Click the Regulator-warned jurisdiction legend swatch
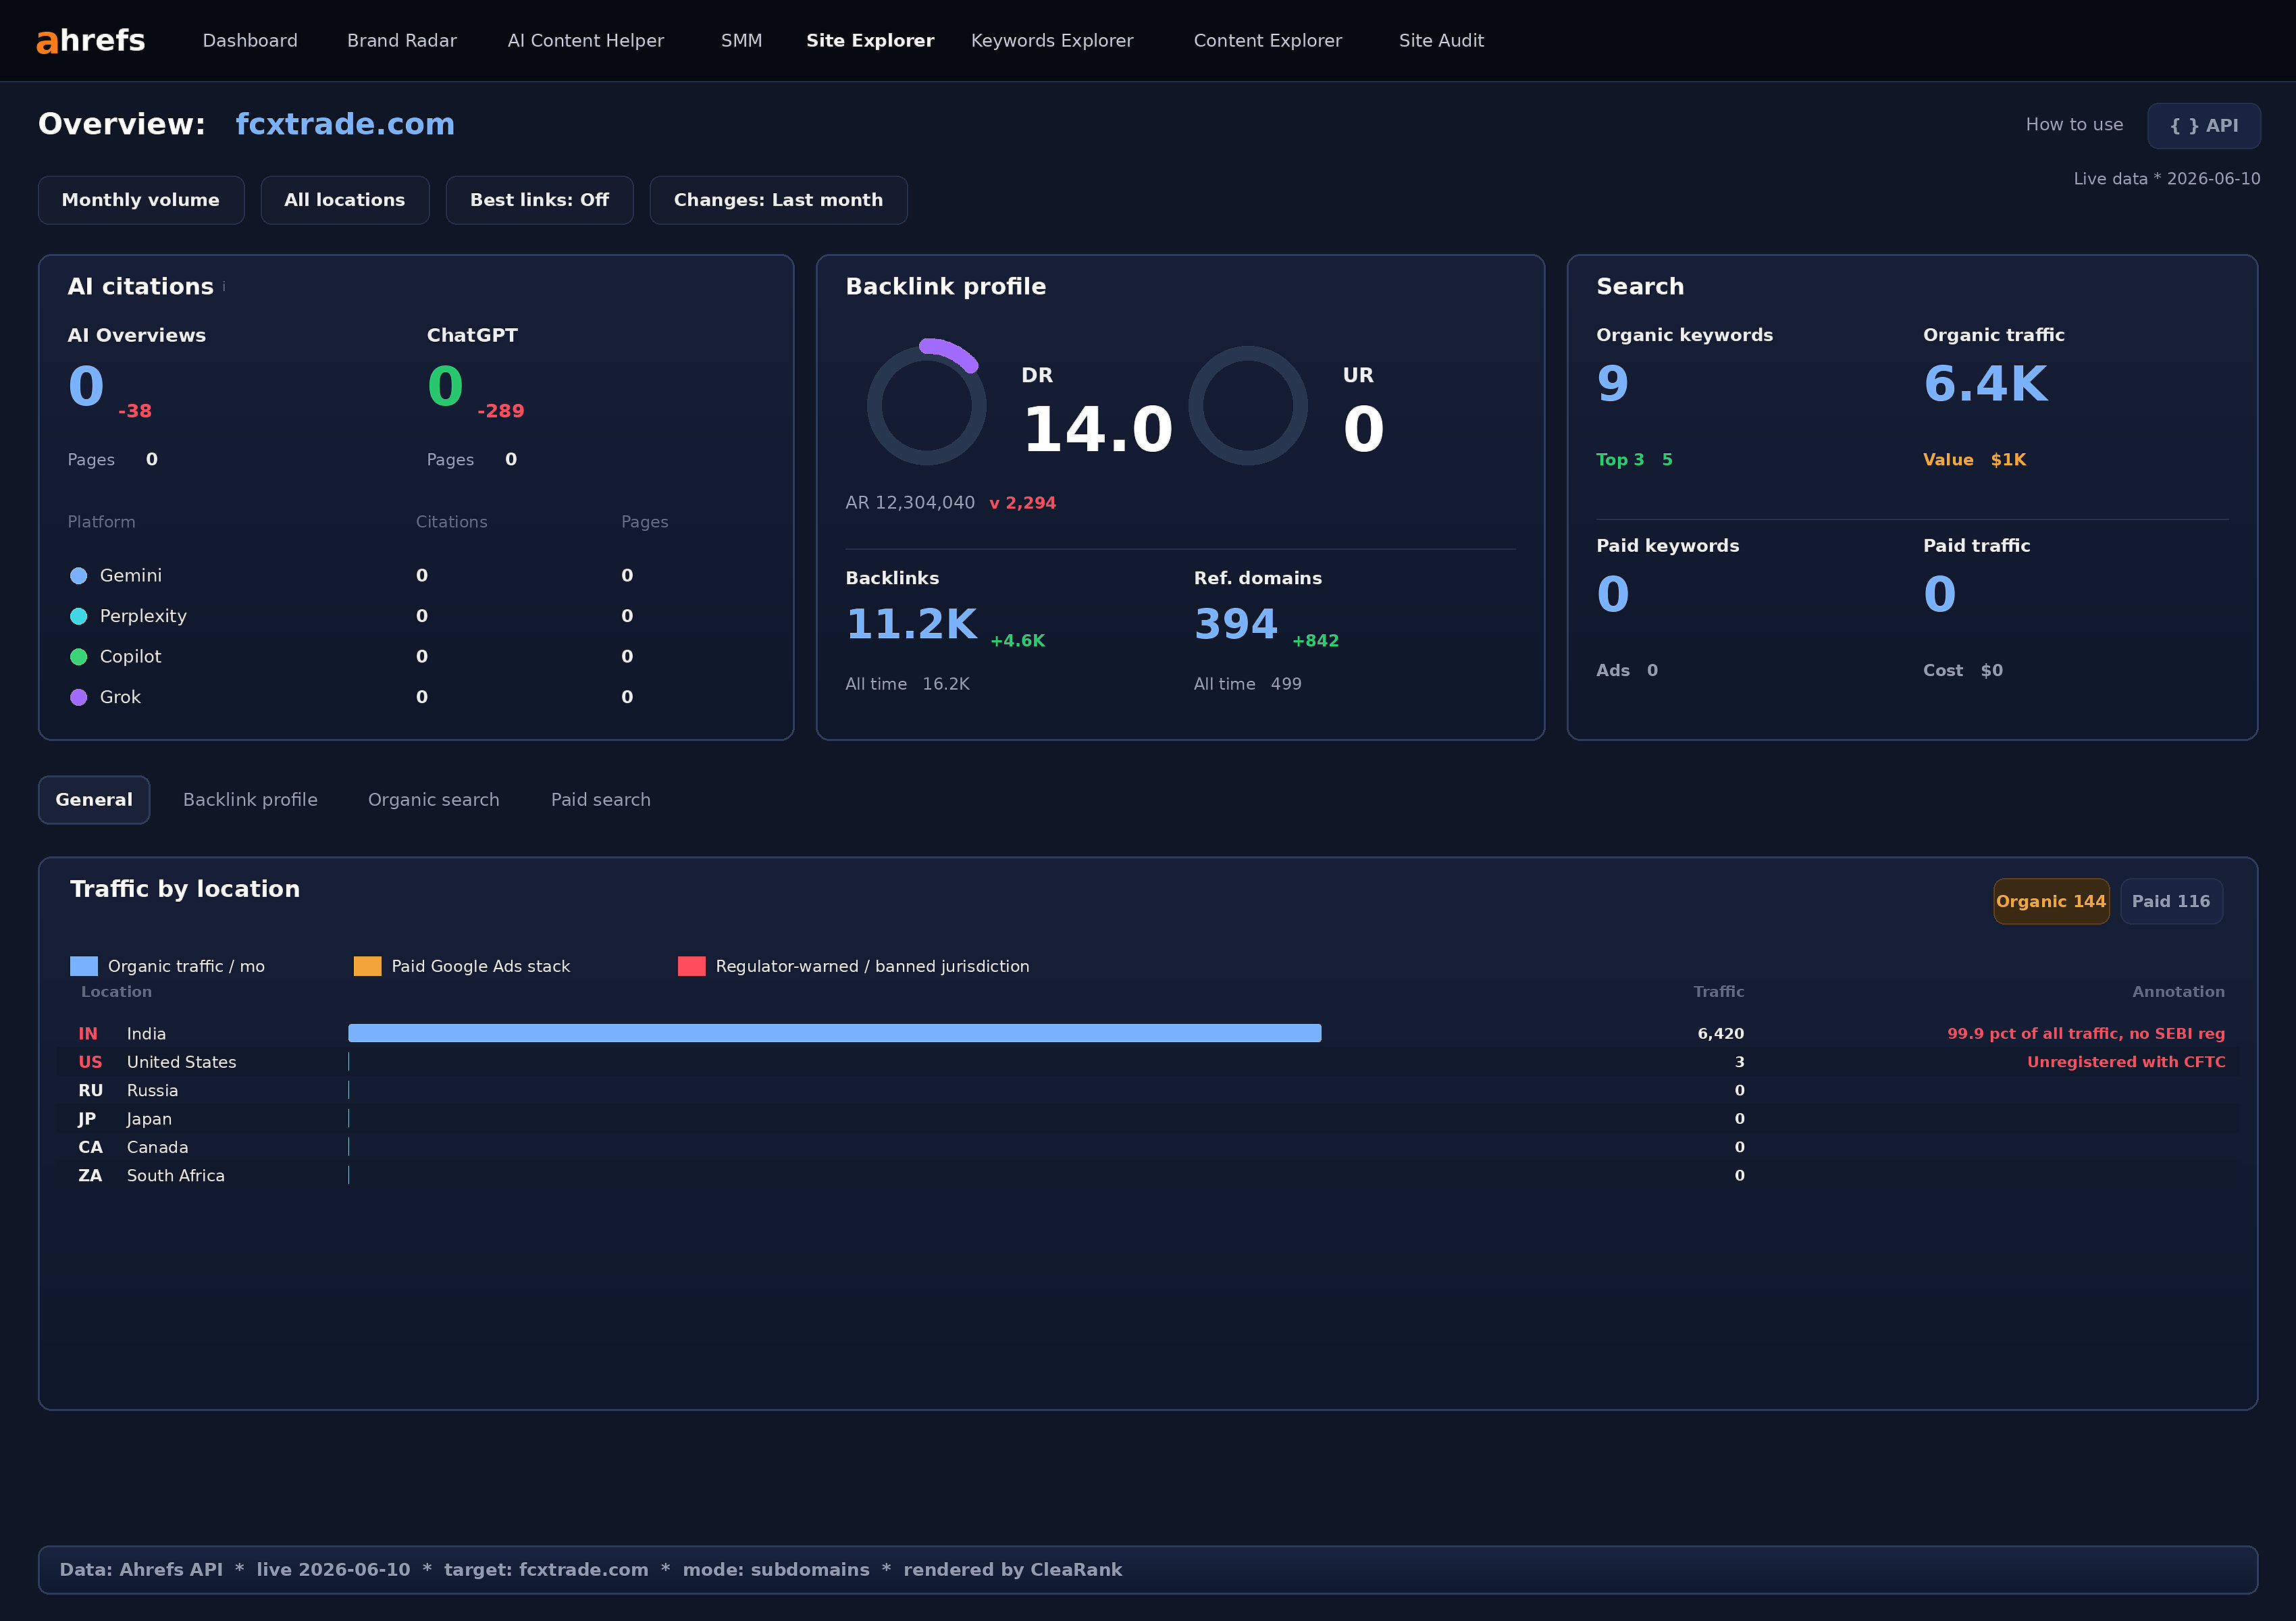This screenshot has height=1621, width=2296. (x=692, y=966)
